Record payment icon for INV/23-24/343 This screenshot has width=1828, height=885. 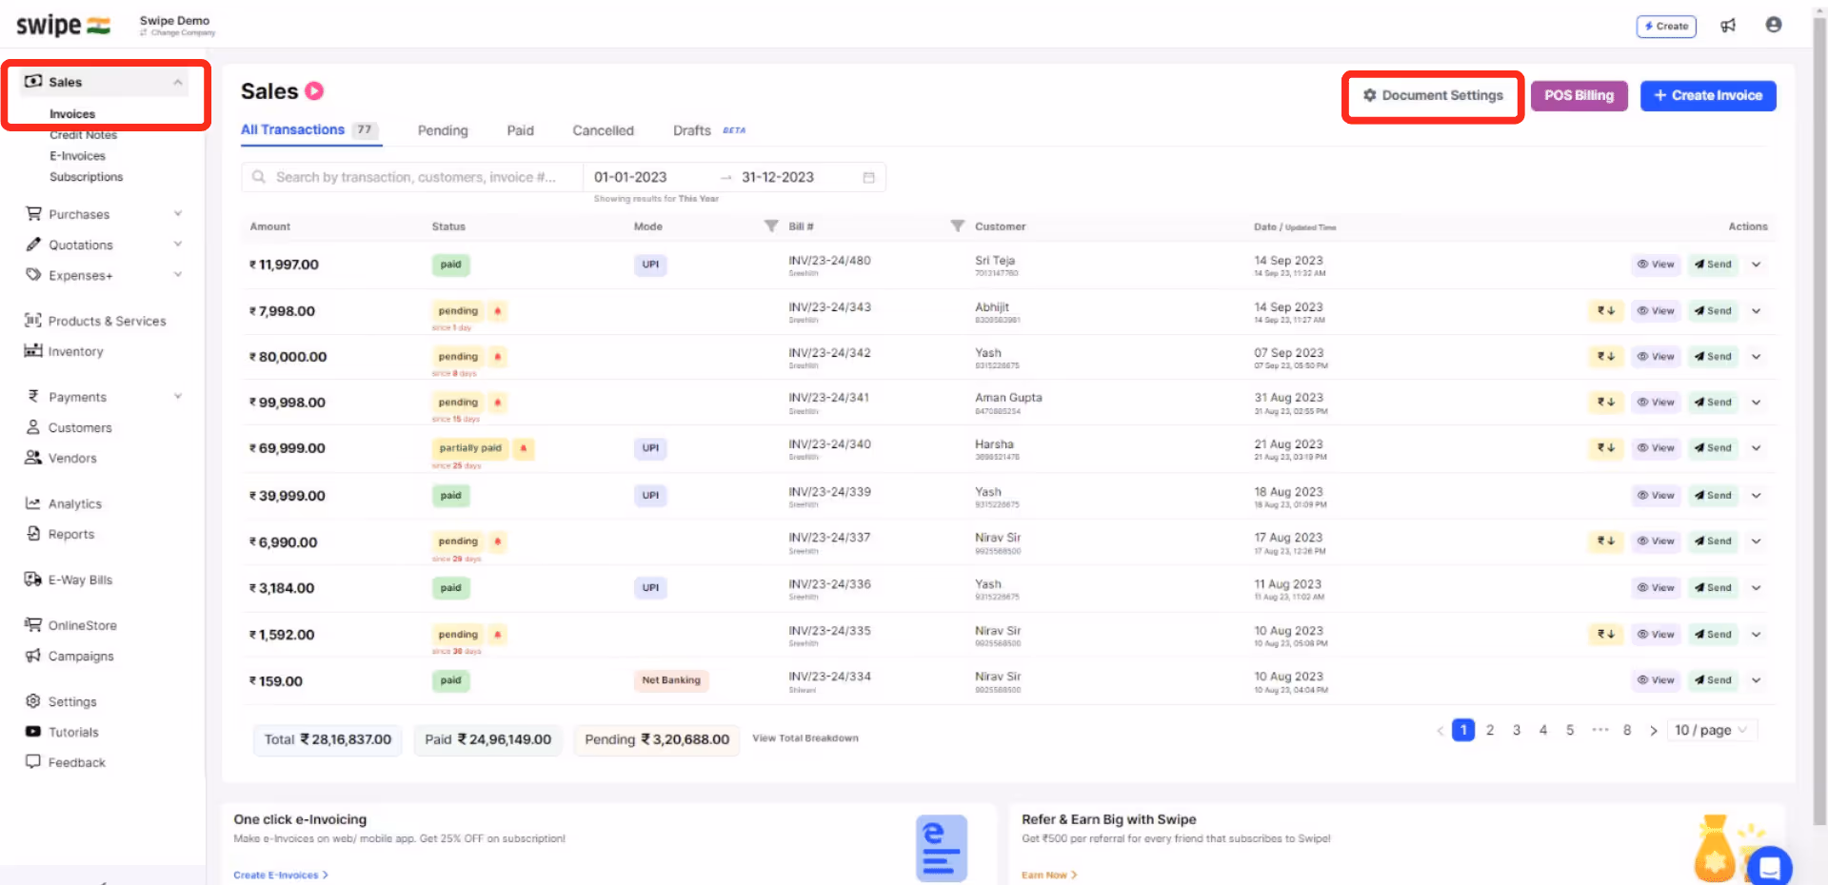pos(1606,311)
